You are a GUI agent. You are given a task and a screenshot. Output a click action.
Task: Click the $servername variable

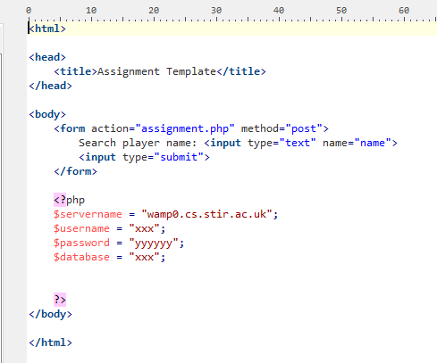88,214
